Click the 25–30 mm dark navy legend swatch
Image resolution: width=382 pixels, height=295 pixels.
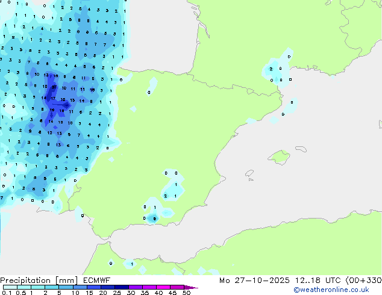tap(121, 287)
